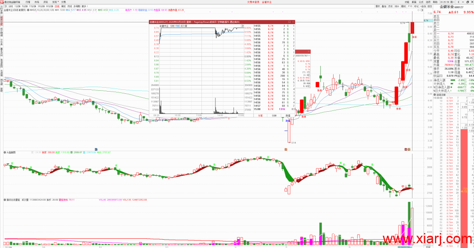
Task: Click 均线 label in intraday popup
Action: point(177,26)
